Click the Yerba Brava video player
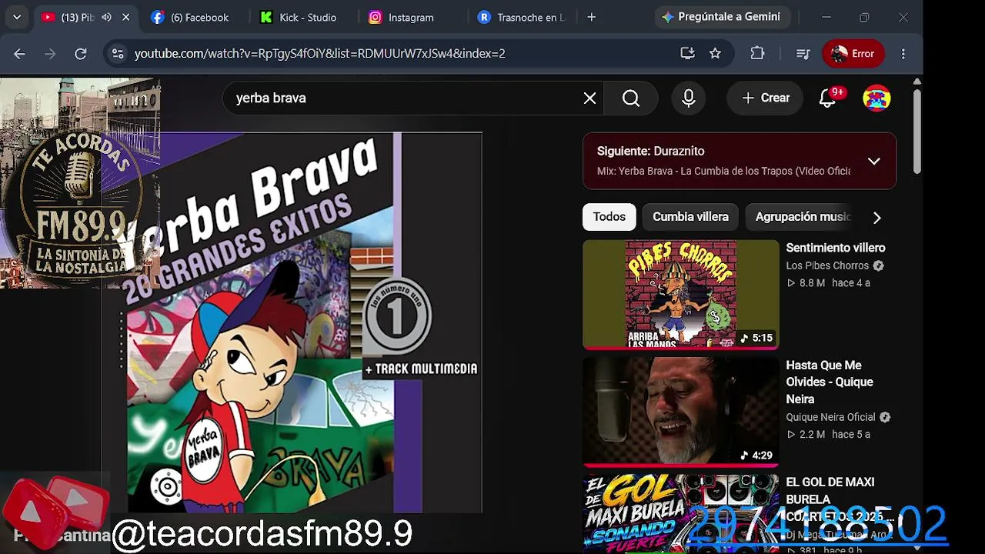985x554 pixels. coord(292,322)
